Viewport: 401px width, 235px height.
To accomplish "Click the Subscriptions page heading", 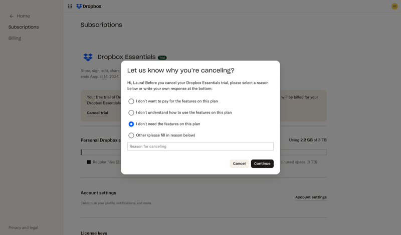I will [101, 25].
